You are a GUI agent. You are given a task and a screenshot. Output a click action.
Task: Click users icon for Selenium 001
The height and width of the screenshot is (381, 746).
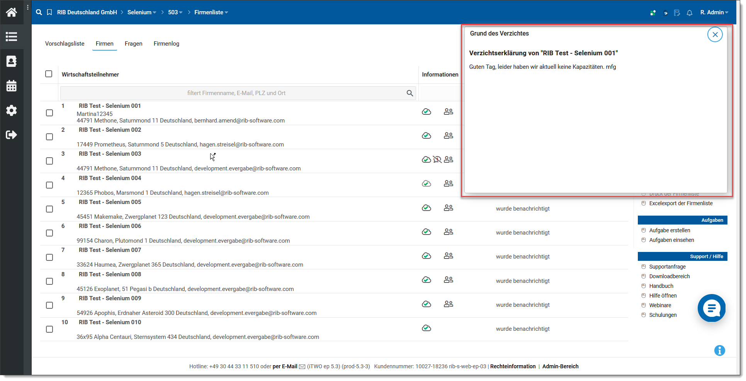(449, 112)
